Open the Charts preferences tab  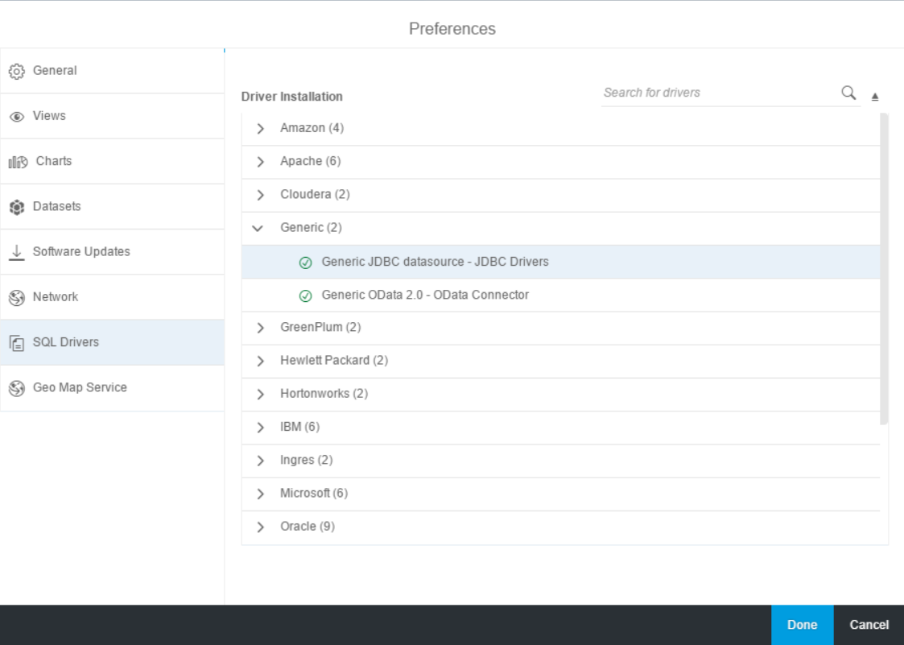click(112, 161)
